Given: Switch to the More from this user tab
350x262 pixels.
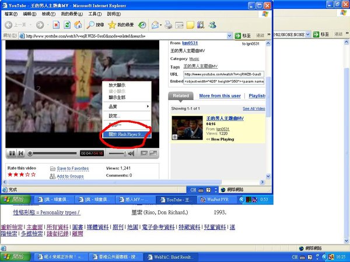Looking at the screenshot, I should point(219,95).
